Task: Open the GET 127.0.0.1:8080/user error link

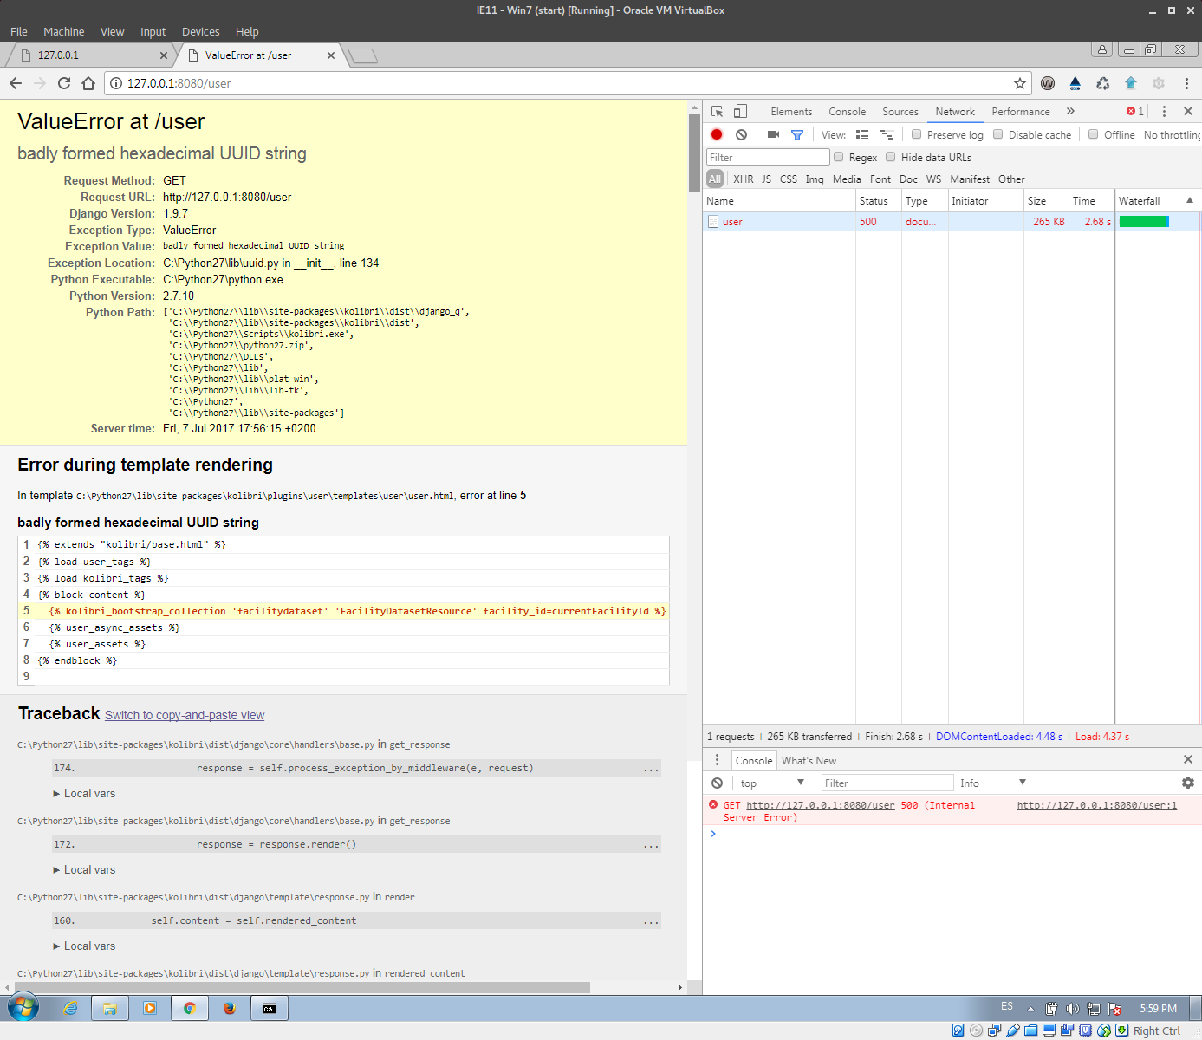Action: pyautogui.click(x=820, y=805)
